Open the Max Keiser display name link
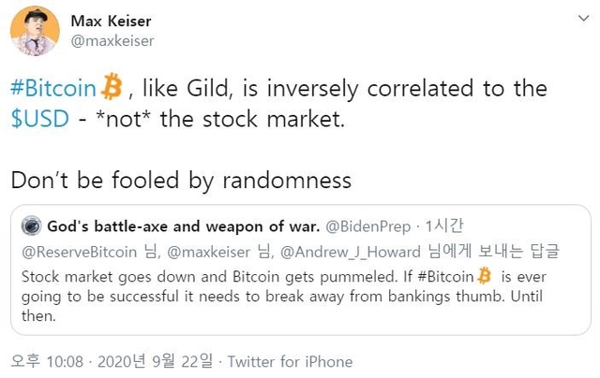Viewport: 600px width, 378px height. [111, 21]
